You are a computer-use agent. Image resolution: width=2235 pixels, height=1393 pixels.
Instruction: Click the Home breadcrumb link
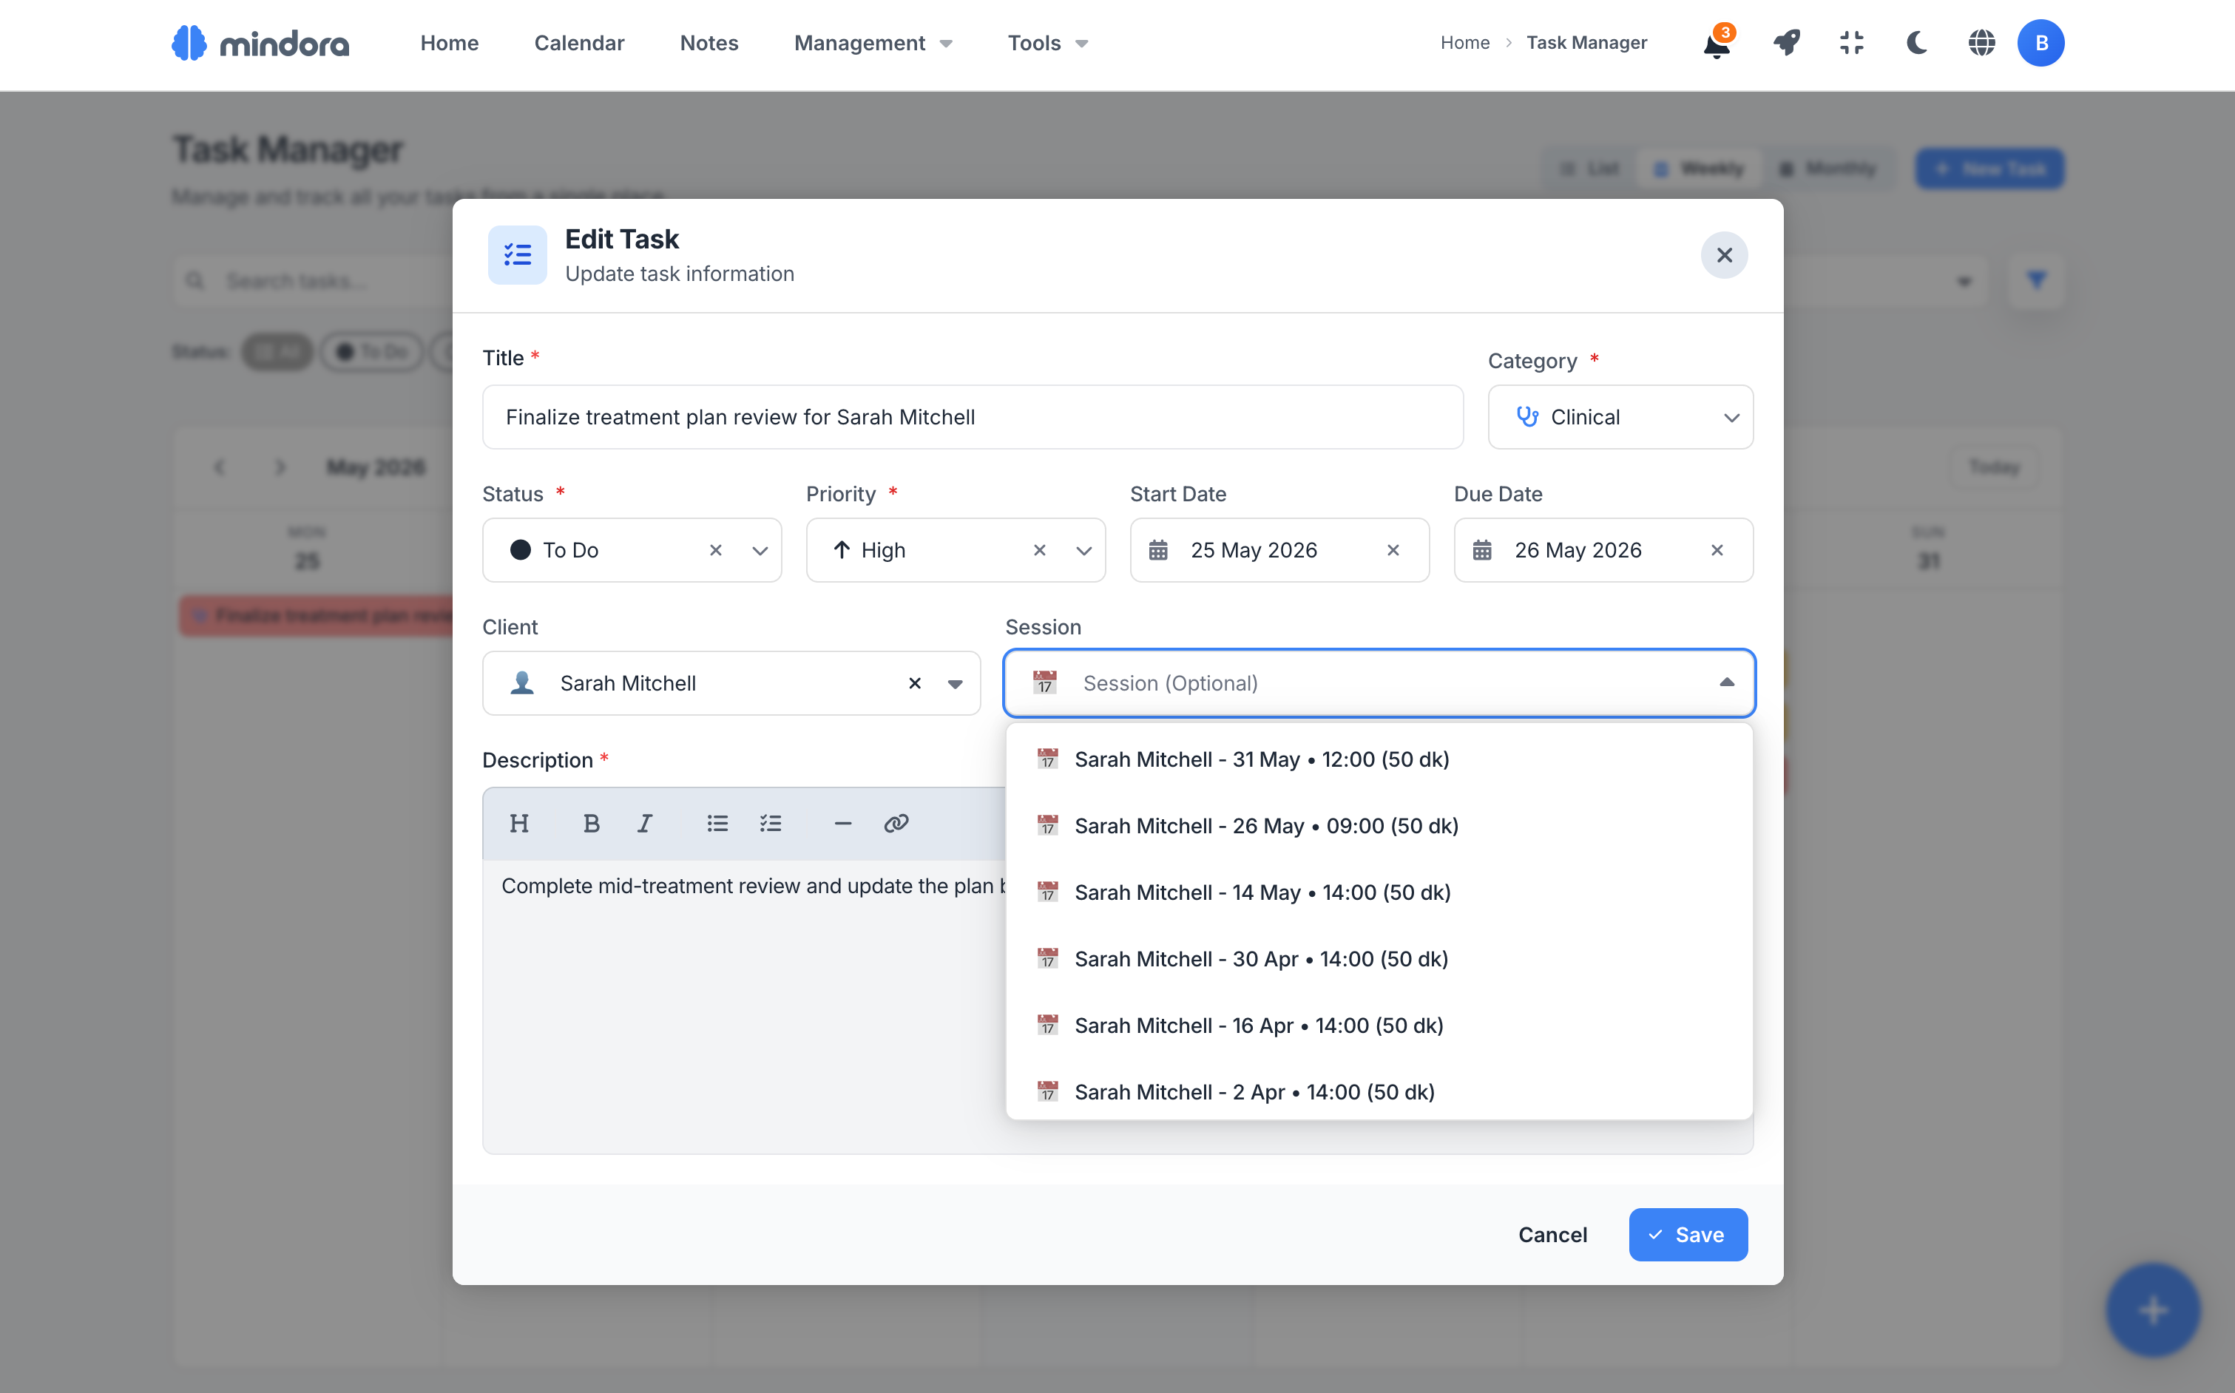pos(1465,42)
